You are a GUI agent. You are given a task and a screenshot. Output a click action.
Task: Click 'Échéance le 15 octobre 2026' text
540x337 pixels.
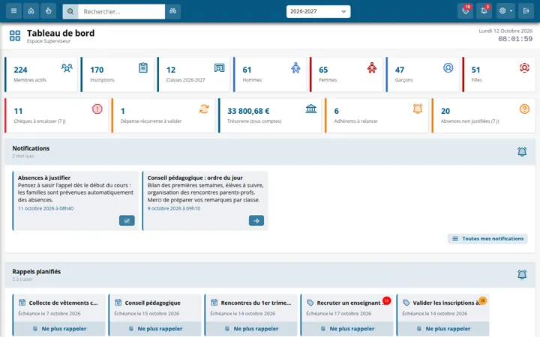click(x=147, y=314)
